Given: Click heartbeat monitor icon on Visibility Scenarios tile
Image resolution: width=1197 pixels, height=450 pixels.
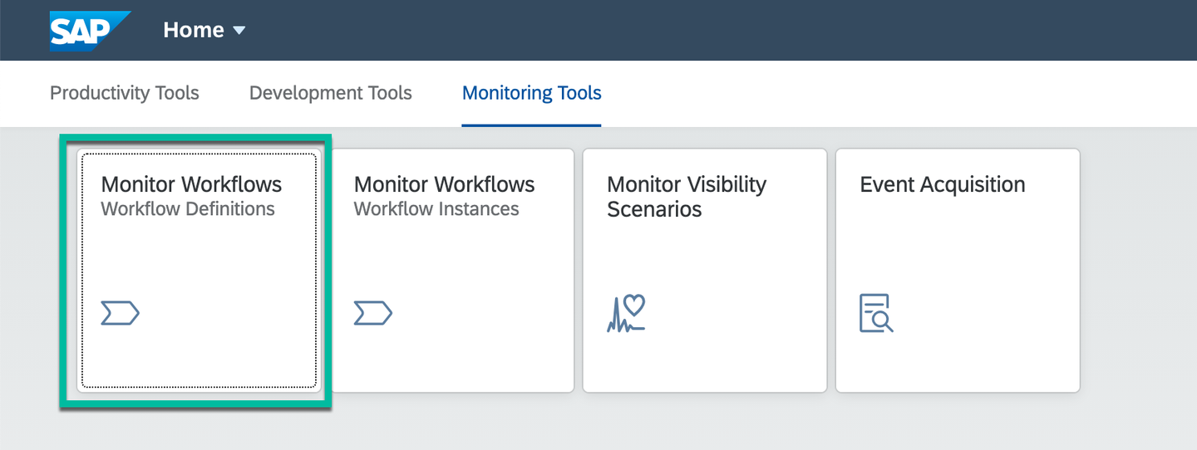Looking at the screenshot, I should coord(627,314).
